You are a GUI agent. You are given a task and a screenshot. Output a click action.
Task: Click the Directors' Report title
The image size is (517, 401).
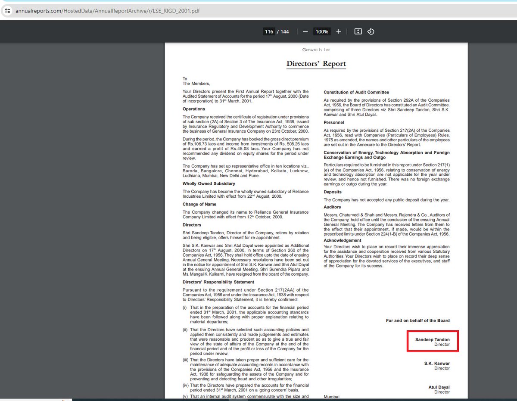point(316,64)
